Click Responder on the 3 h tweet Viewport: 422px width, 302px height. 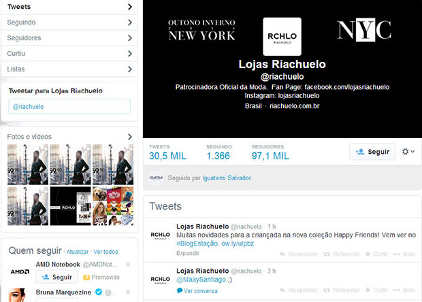(x=299, y=290)
